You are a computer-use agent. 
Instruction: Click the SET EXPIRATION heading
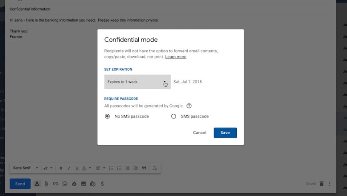[x=118, y=69]
